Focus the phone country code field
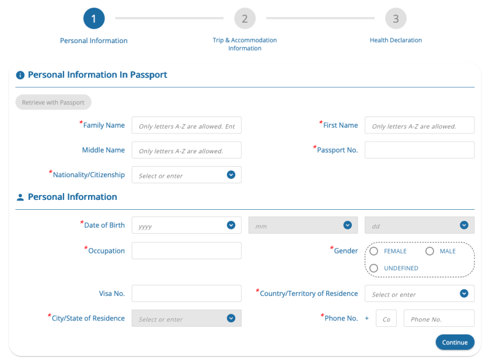Image resolution: width=496 pixels, height=363 pixels. 386,318
